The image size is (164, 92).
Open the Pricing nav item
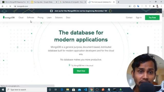(x=40, y=18)
